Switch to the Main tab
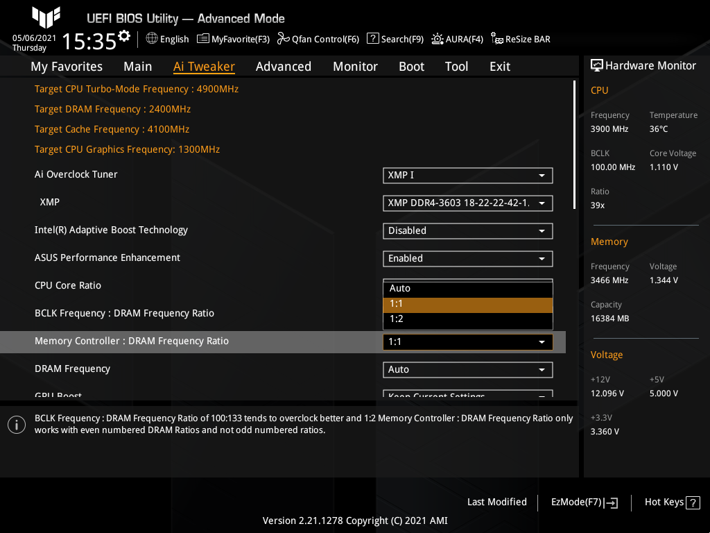The height and width of the screenshot is (533, 710). coord(138,67)
